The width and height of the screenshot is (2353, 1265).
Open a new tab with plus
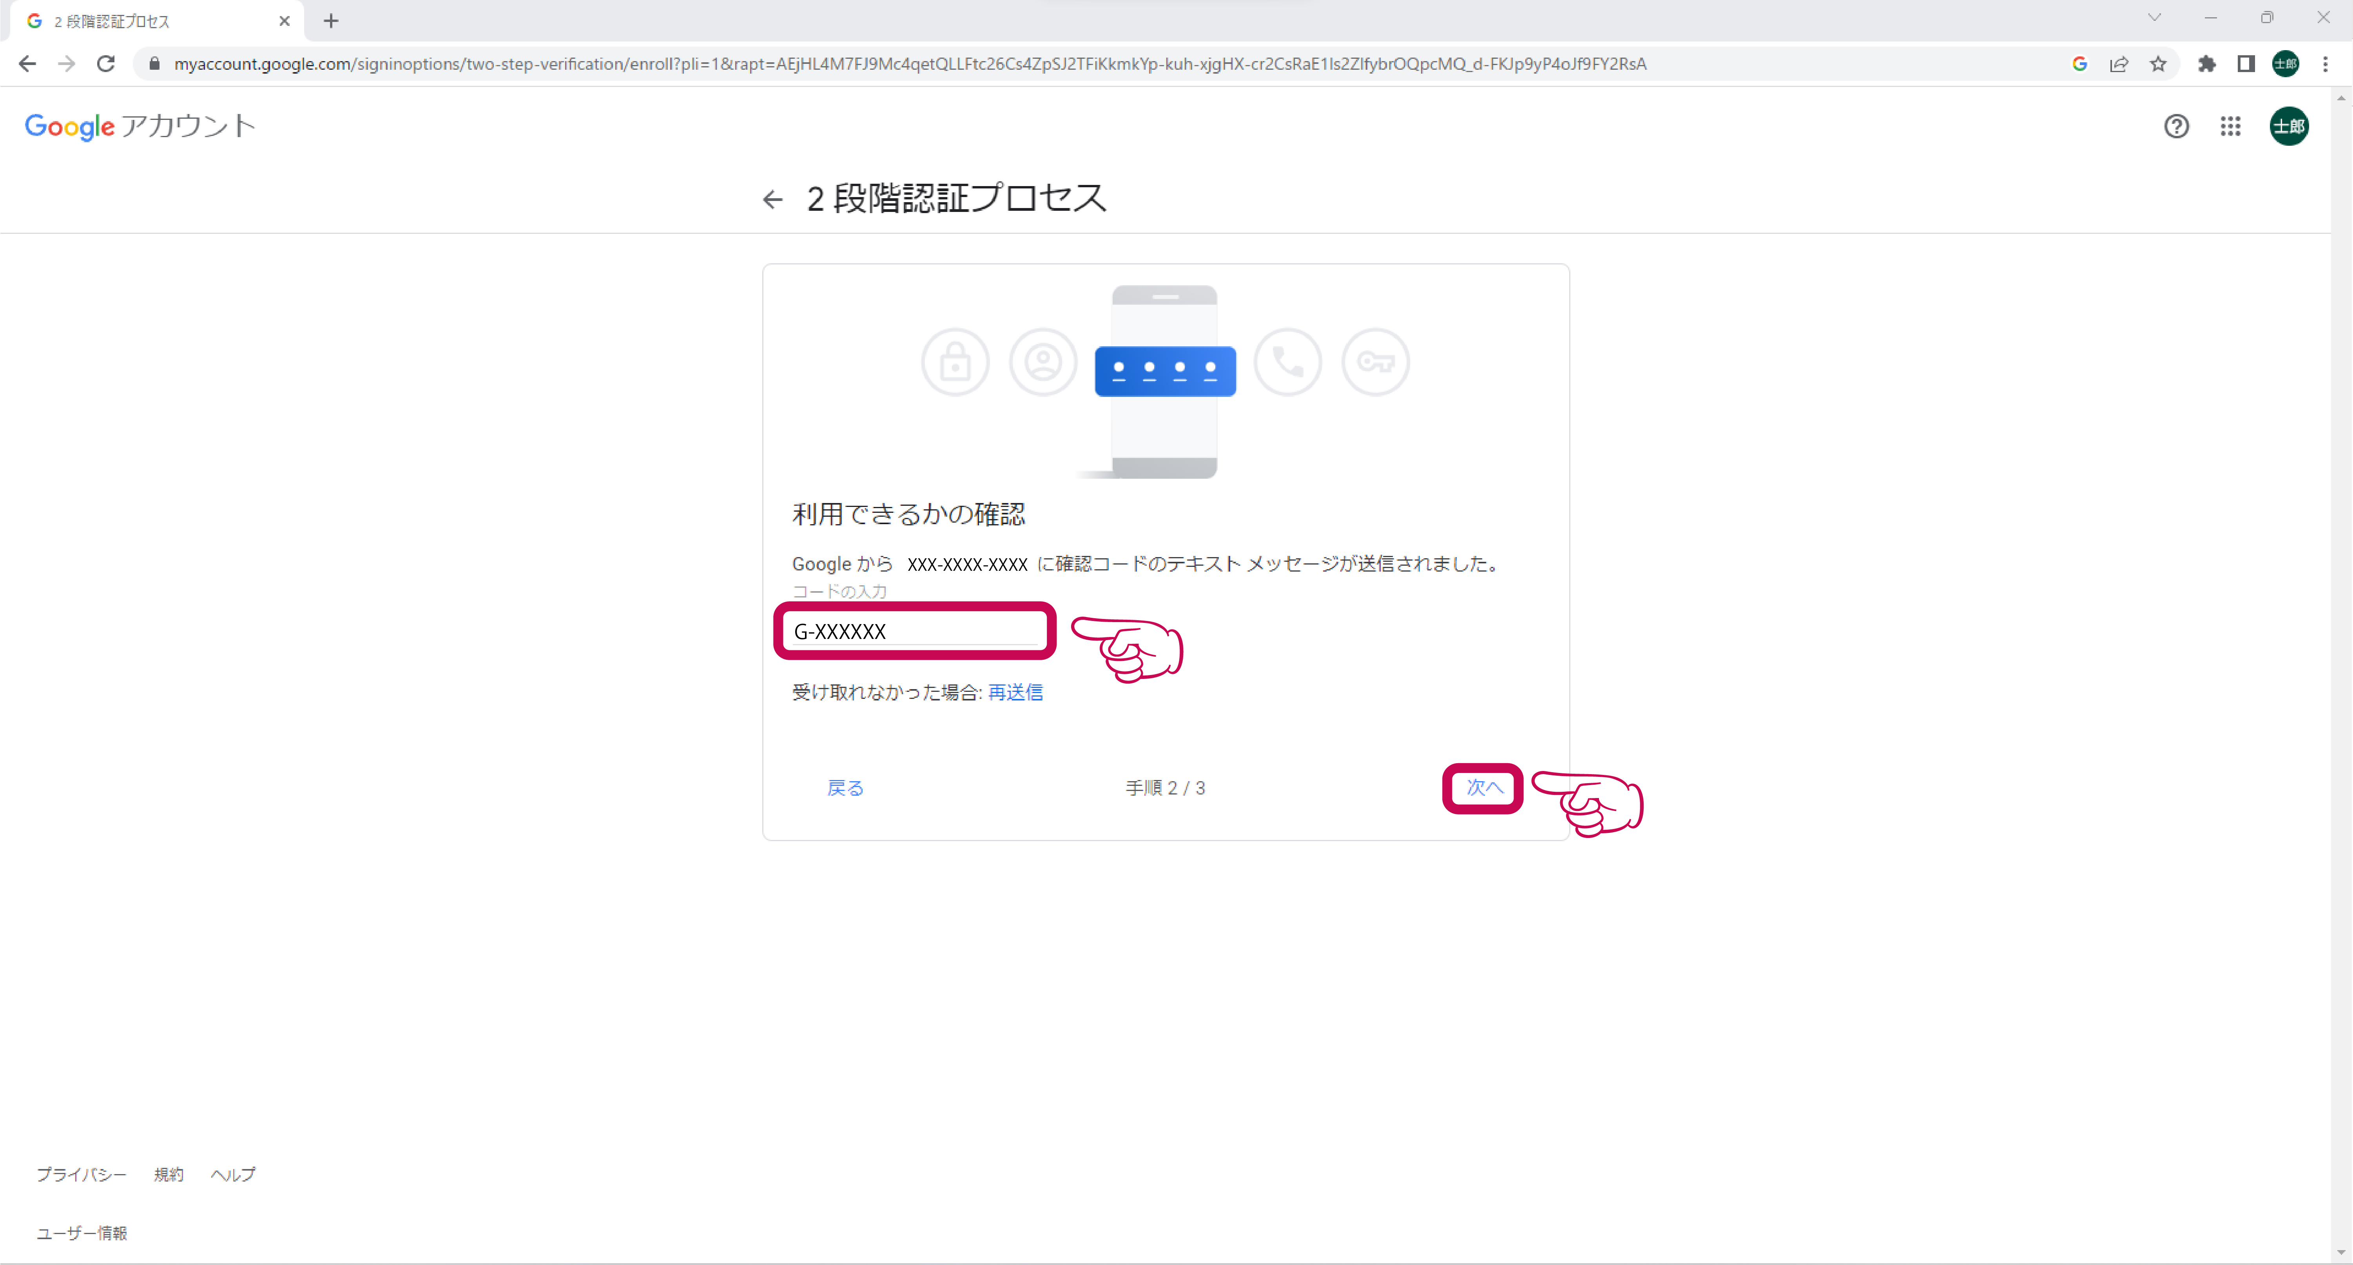[332, 21]
